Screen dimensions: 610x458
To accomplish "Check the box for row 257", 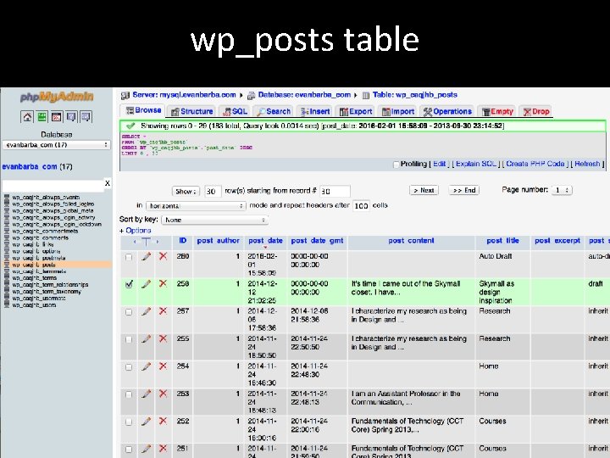I will pos(129,312).
